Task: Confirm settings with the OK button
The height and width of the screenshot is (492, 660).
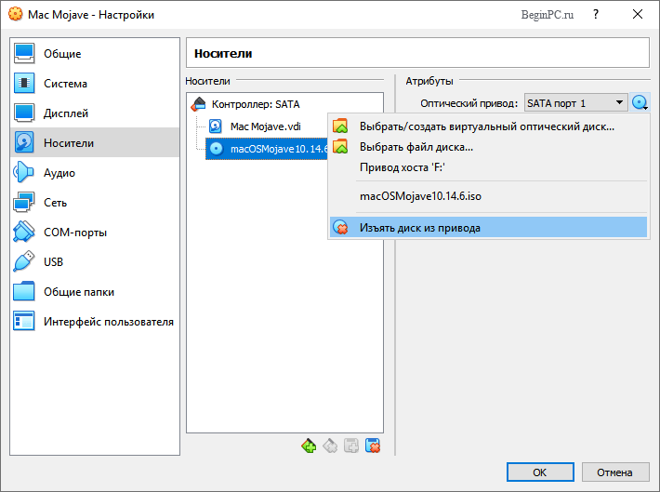Action: (540, 472)
